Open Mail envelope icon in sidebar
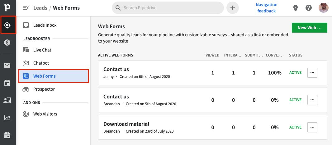The height and width of the screenshot is (145, 332). (7, 65)
